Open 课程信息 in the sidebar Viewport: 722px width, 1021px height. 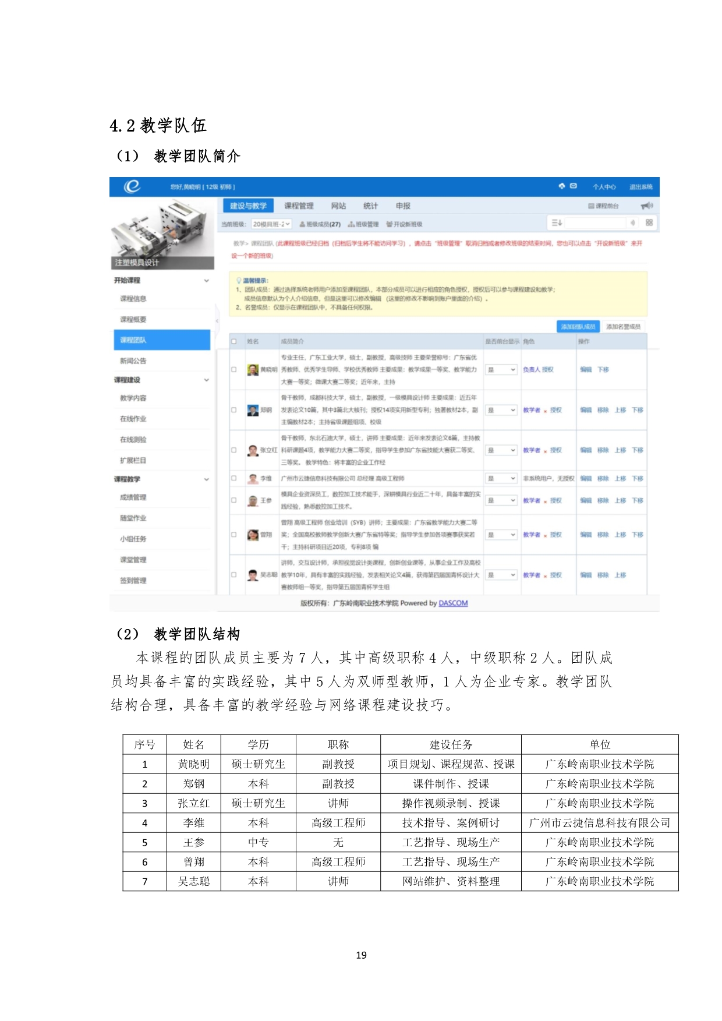pos(133,299)
